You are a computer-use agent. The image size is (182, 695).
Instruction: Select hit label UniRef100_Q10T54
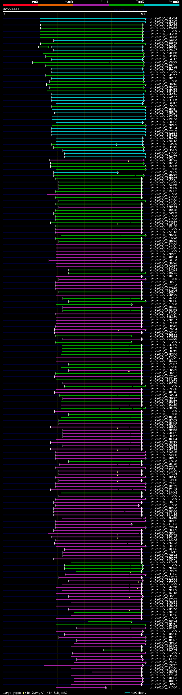click(163, 116)
